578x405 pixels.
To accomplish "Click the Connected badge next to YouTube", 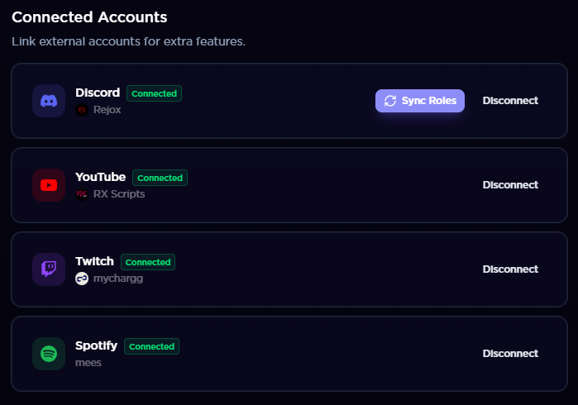I will pyautogui.click(x=160, y=178).
